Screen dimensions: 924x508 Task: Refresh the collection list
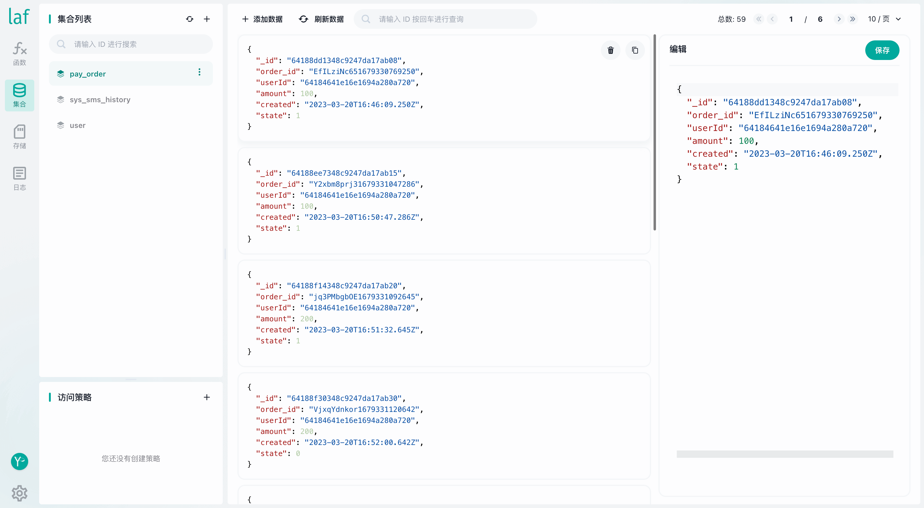190,19
